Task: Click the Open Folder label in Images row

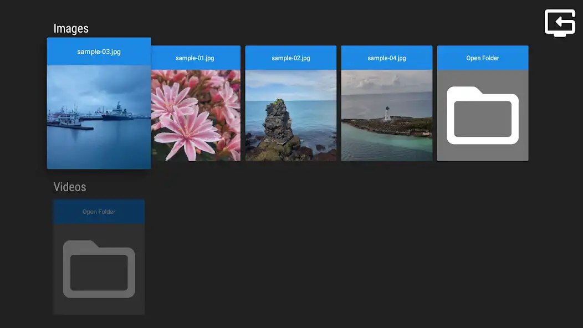Action: tap(482, 58)
